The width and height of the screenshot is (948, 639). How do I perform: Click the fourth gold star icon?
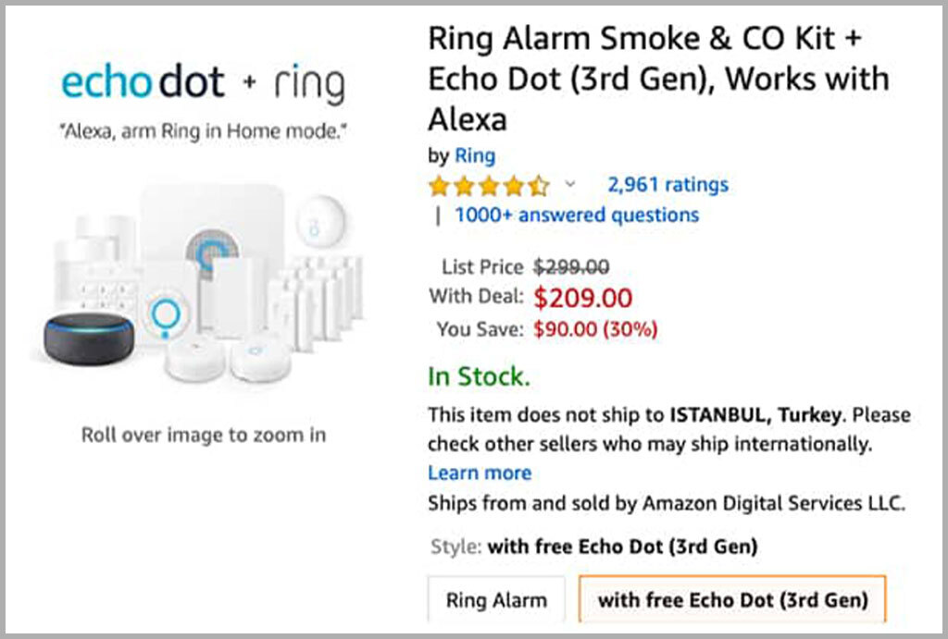pyautogui.click(x=512, y=185)
